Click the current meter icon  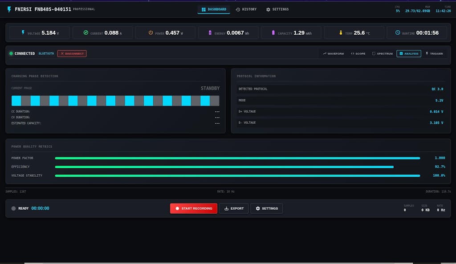pos(86,32)
